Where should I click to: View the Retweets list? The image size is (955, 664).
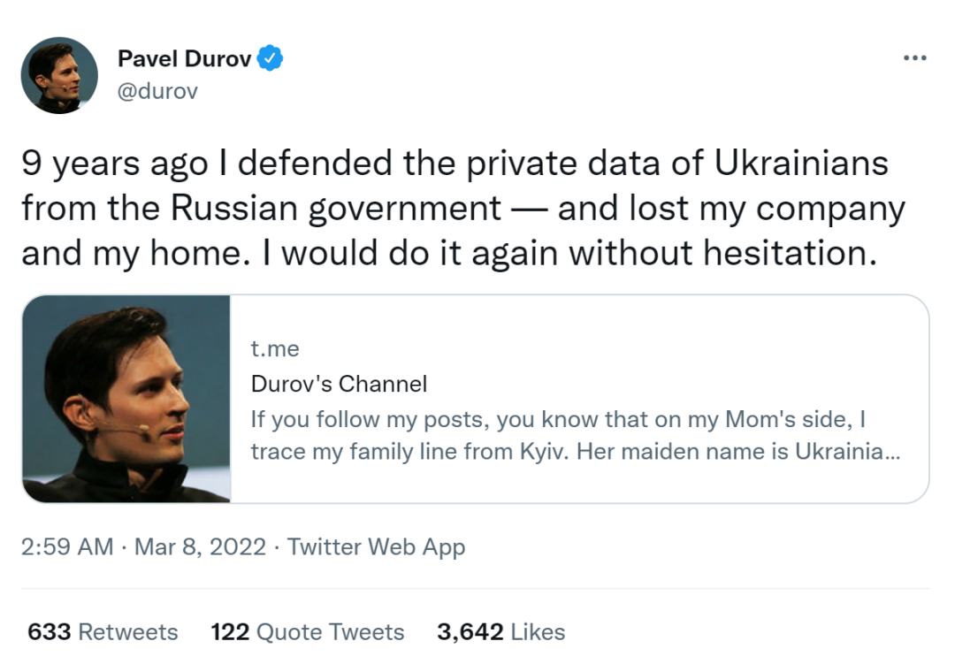tap(128, 632)
